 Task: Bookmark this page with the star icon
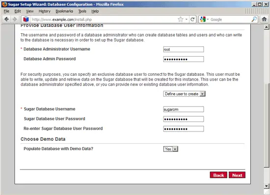[x=180, y=19]
